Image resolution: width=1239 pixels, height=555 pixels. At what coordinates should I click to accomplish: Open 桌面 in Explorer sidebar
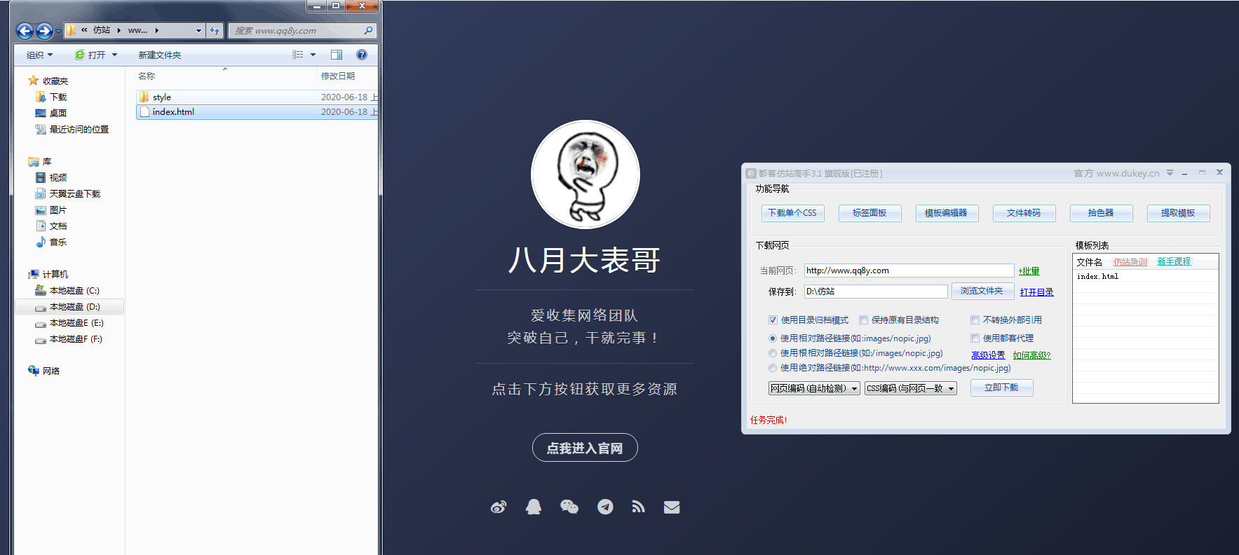[x=57, y=113]
